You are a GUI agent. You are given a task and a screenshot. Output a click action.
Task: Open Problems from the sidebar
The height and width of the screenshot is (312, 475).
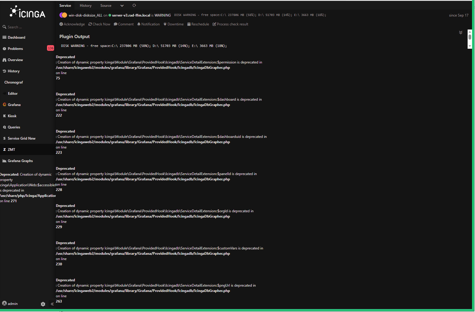coord(15,48)
